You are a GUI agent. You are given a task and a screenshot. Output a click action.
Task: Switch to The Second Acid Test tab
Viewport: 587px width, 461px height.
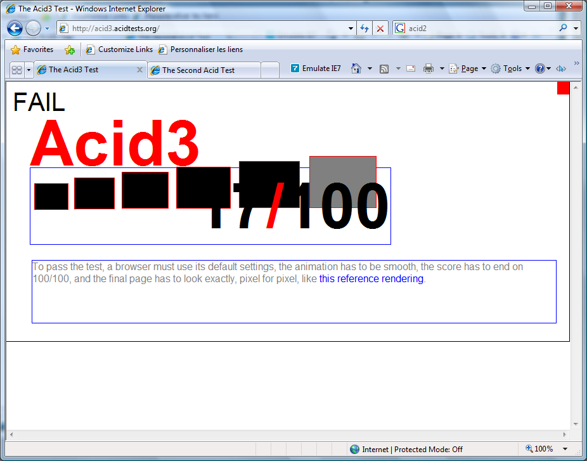(x=198, y=70)
